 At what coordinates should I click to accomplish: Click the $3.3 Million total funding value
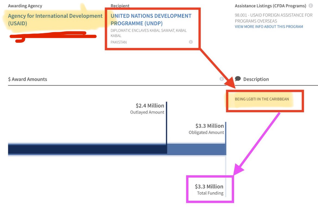tap(209, 186)
